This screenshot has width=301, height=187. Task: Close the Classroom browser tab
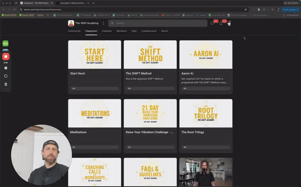(x=52, y=3)
